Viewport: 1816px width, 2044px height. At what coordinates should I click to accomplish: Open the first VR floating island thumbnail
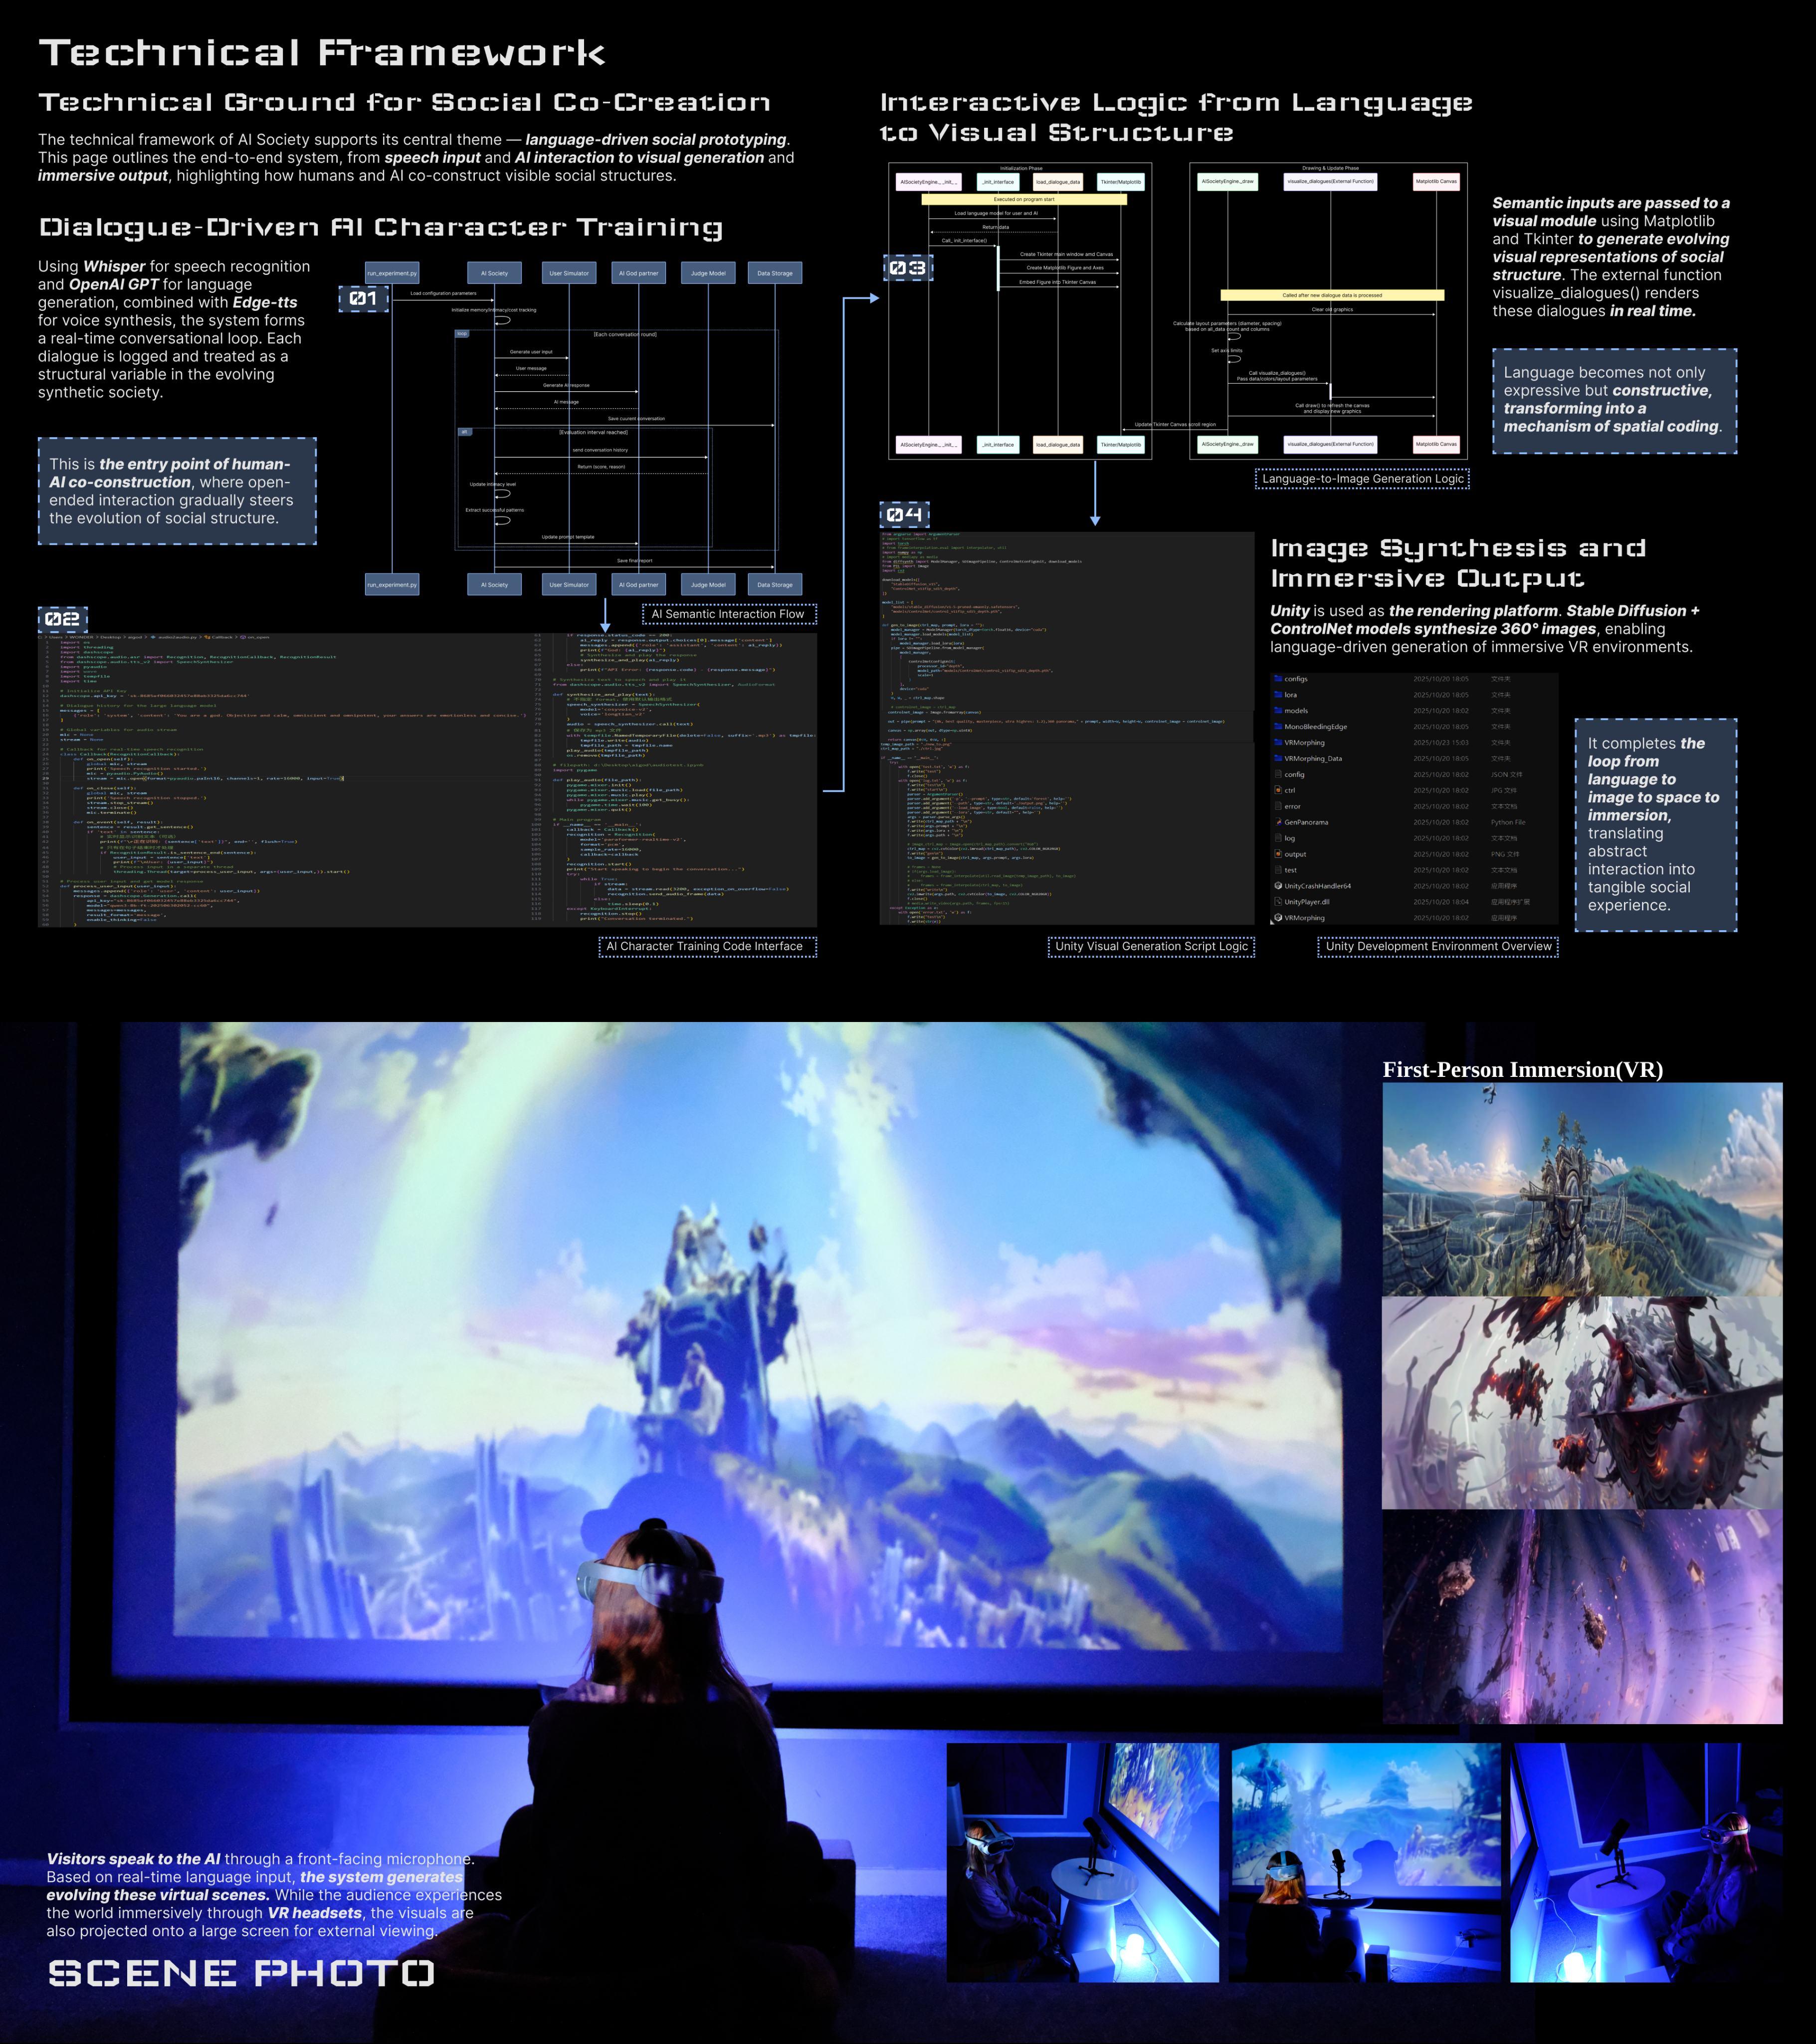coord(1581,1189)
